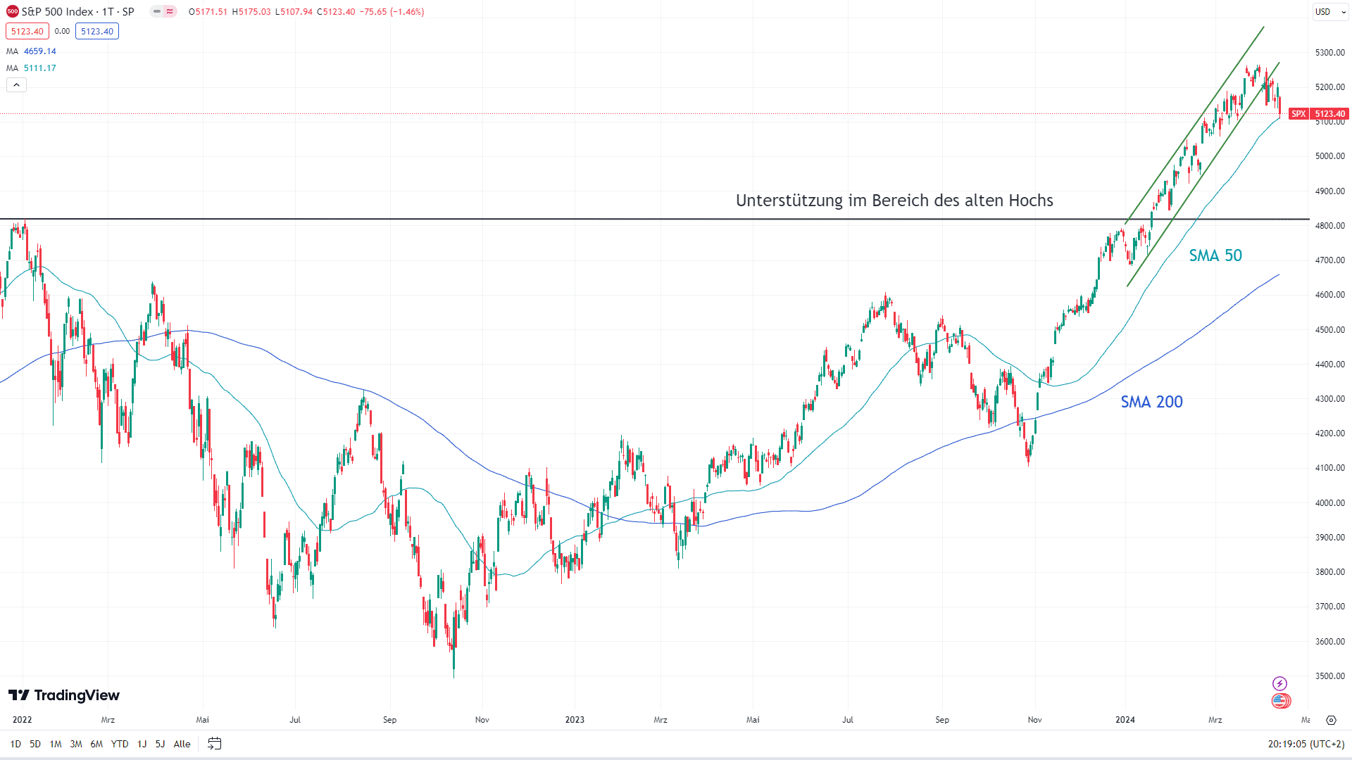Click the 3500.00 price axis label
Viewport: 1352px width, 760px height.
[1329, 676]
